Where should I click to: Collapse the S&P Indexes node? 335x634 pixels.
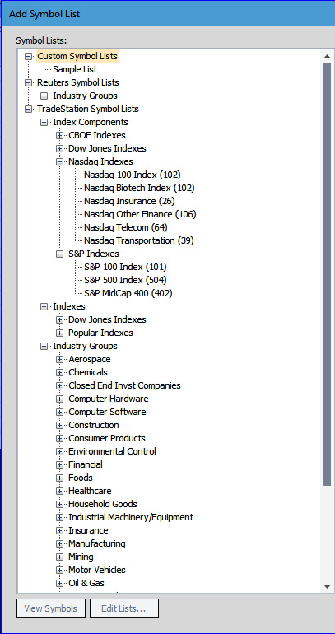pyautogui.click(x=60, y=254)
